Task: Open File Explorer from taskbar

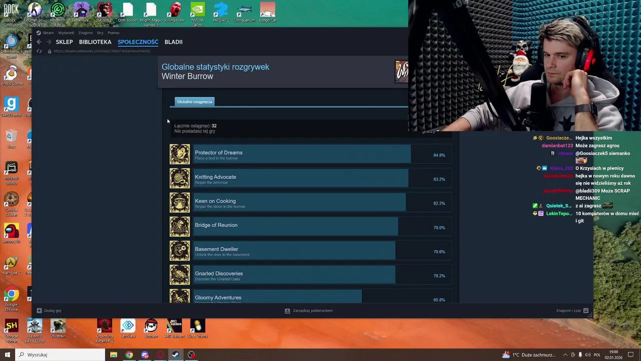Action: (x=114, y=354)
